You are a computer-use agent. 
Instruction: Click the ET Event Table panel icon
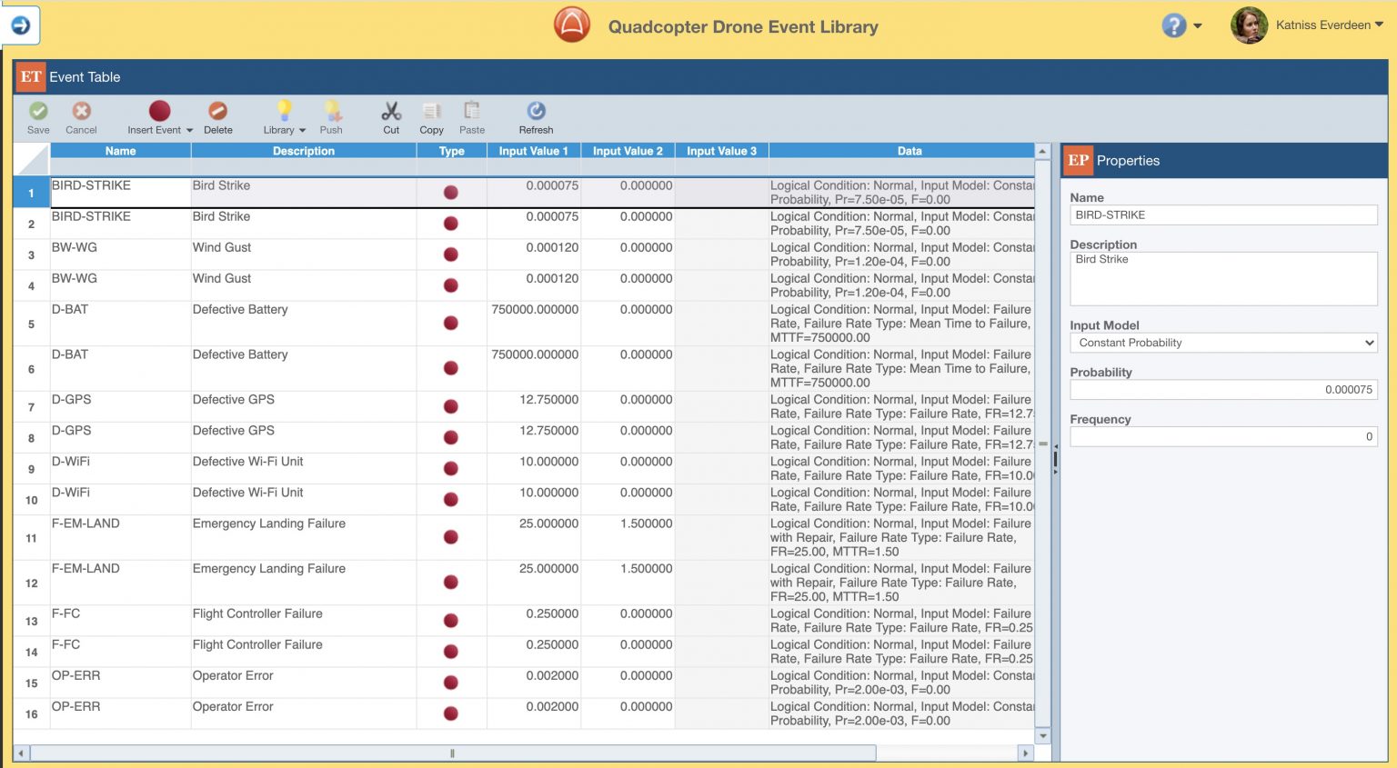click(x=30, y=76)
